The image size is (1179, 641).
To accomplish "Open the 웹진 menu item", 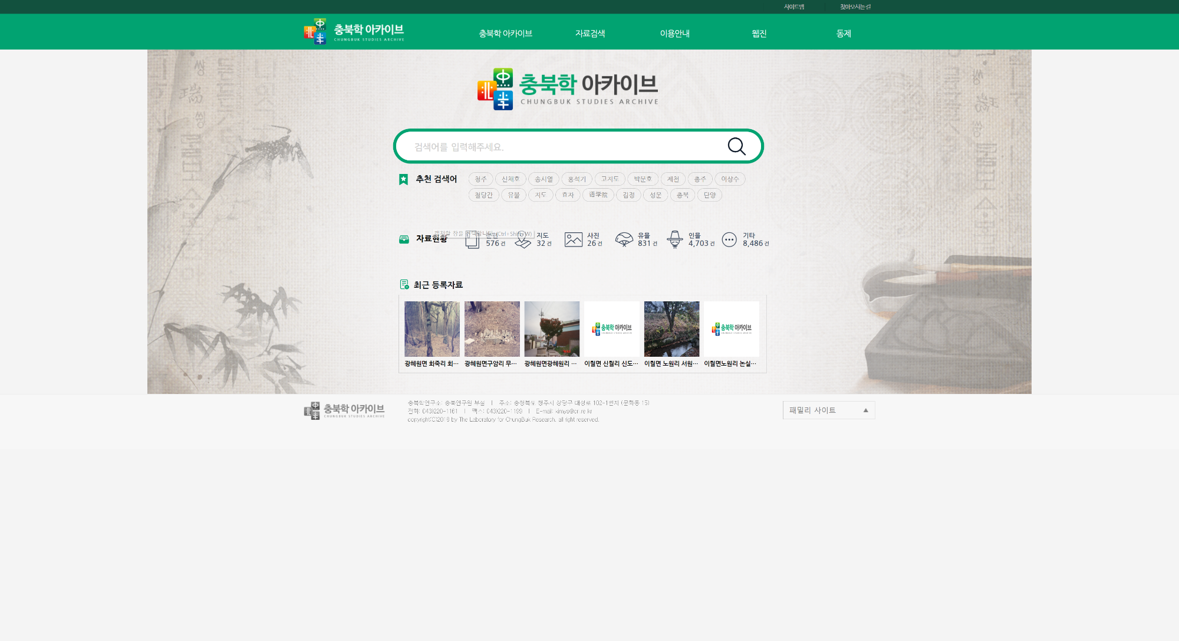I will (759, 34).
